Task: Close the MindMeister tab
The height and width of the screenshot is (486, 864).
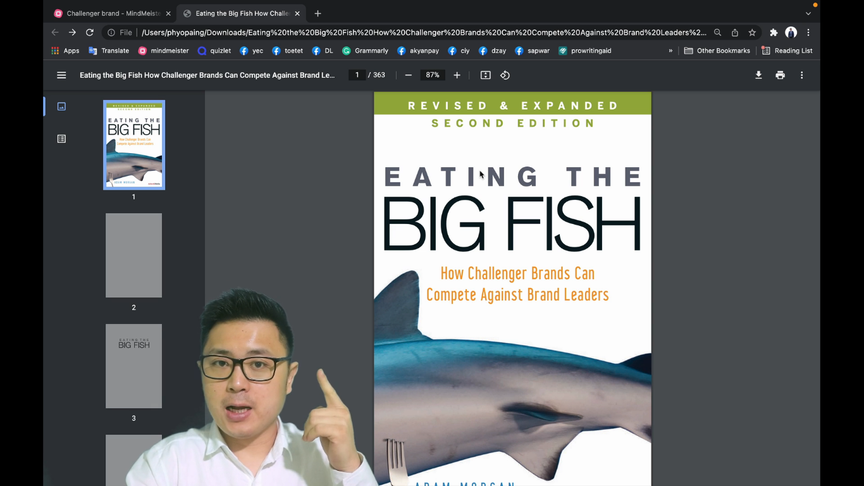Action: coord(168,13)
